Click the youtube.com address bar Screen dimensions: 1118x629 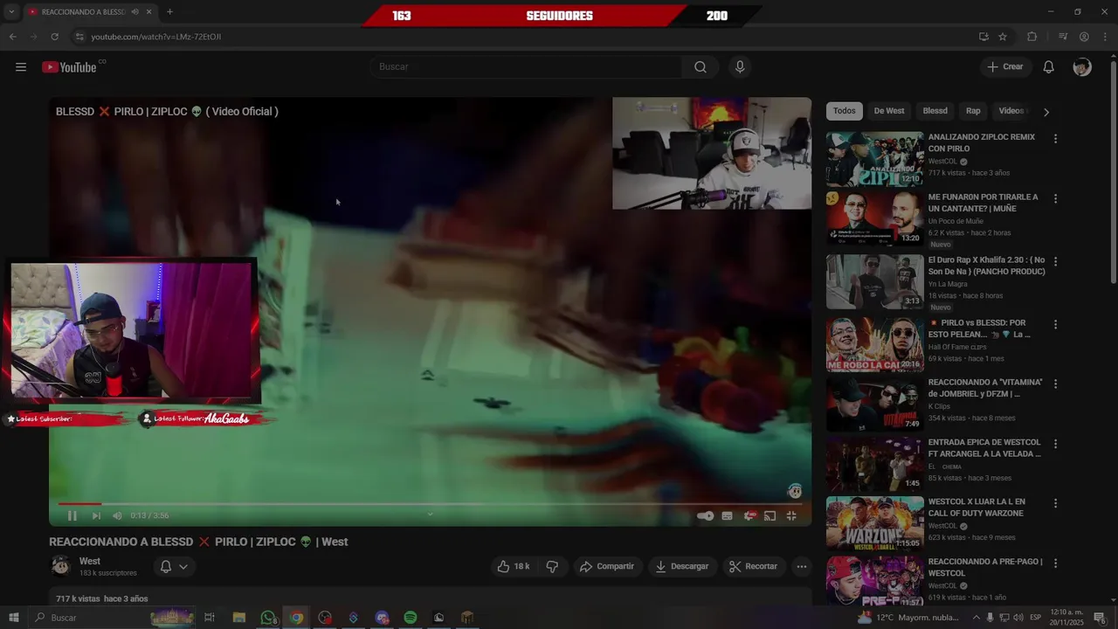point(524,37)
